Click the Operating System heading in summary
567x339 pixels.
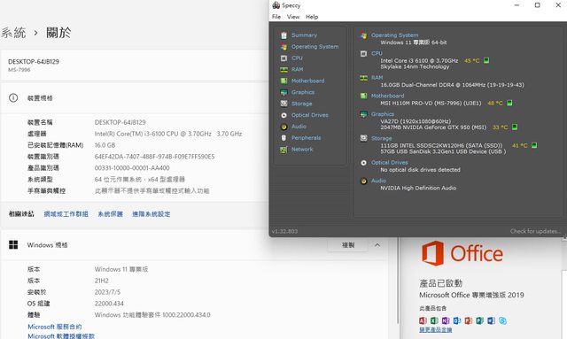394,35
